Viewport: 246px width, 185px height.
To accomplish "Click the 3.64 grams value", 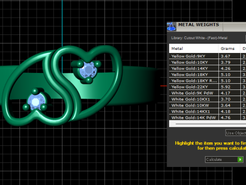I will [x=225, y=105].
